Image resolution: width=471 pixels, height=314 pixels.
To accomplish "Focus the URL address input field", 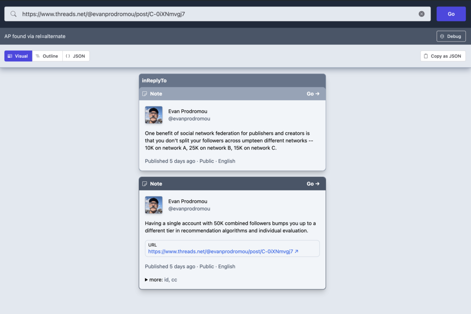I will coord(217,14).
